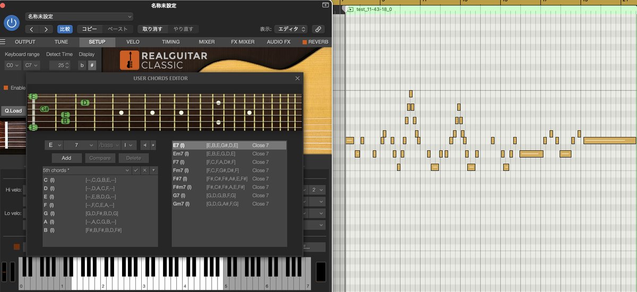The image size is (637, 292).
Task: Open the 名称未設定 preset dropdown
Action: 80,16
